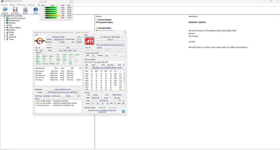Click the DESKTOP-1ANCO5L computer icon in tree
Image resolution: width=280 pixels, height=150 pixels.
tap(5, 16)
